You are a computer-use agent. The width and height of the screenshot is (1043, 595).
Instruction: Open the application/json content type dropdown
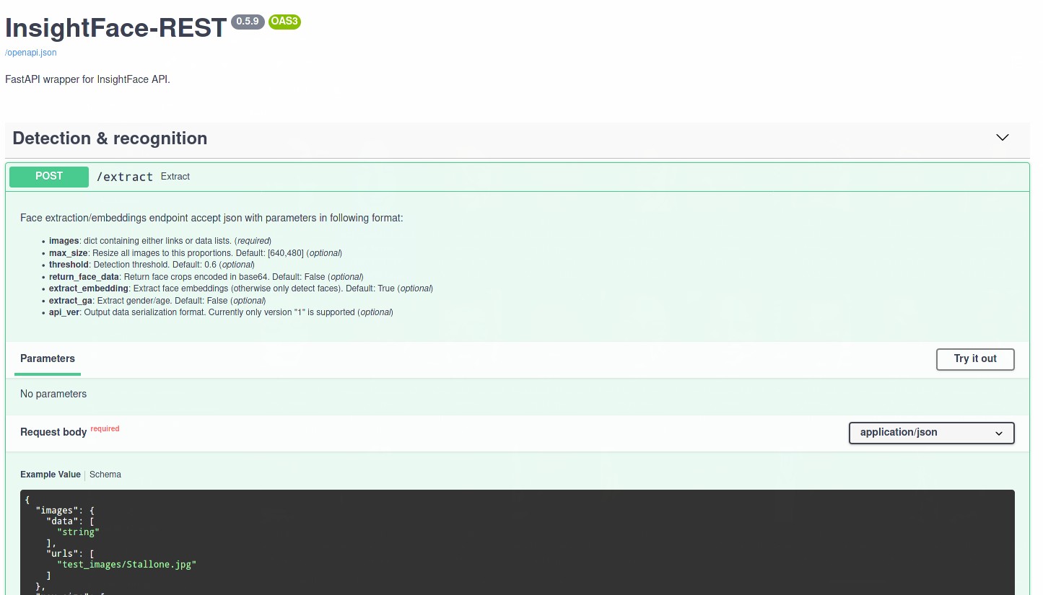(x=932, y=433)
